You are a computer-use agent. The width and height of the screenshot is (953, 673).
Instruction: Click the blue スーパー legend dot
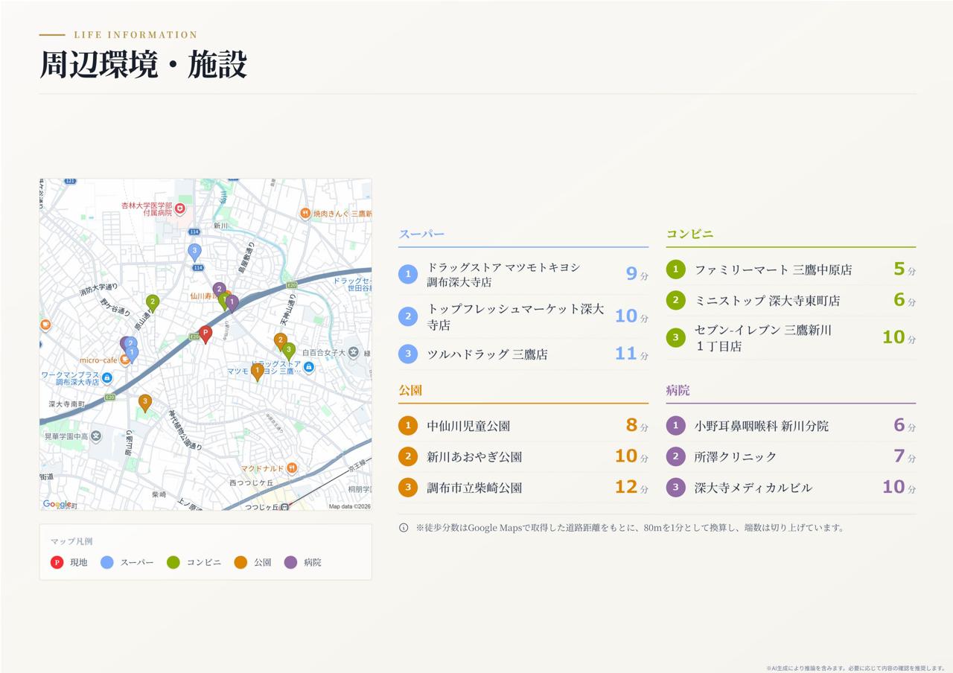coord(107,562)
